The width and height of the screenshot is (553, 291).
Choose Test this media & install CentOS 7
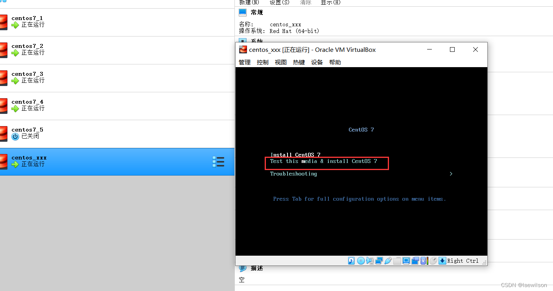(x=323, y=161)
